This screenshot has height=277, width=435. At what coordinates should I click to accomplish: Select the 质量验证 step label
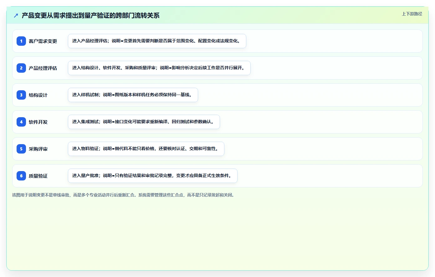[38, 176]
